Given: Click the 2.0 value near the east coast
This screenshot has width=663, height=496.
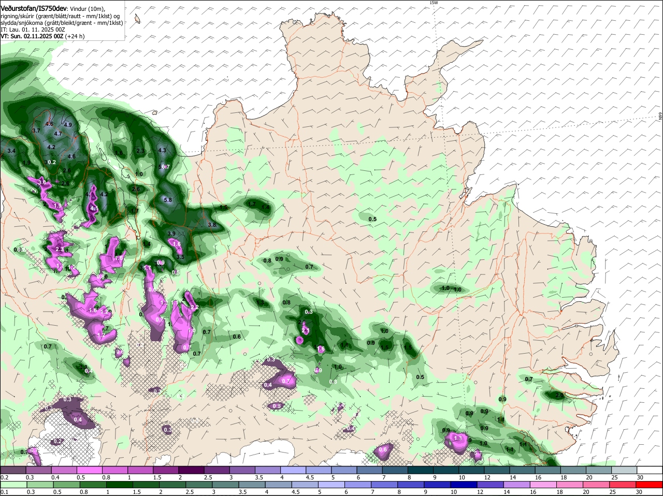Looking at the screenshot, I should pyautogui.click(x=559, y=395).
